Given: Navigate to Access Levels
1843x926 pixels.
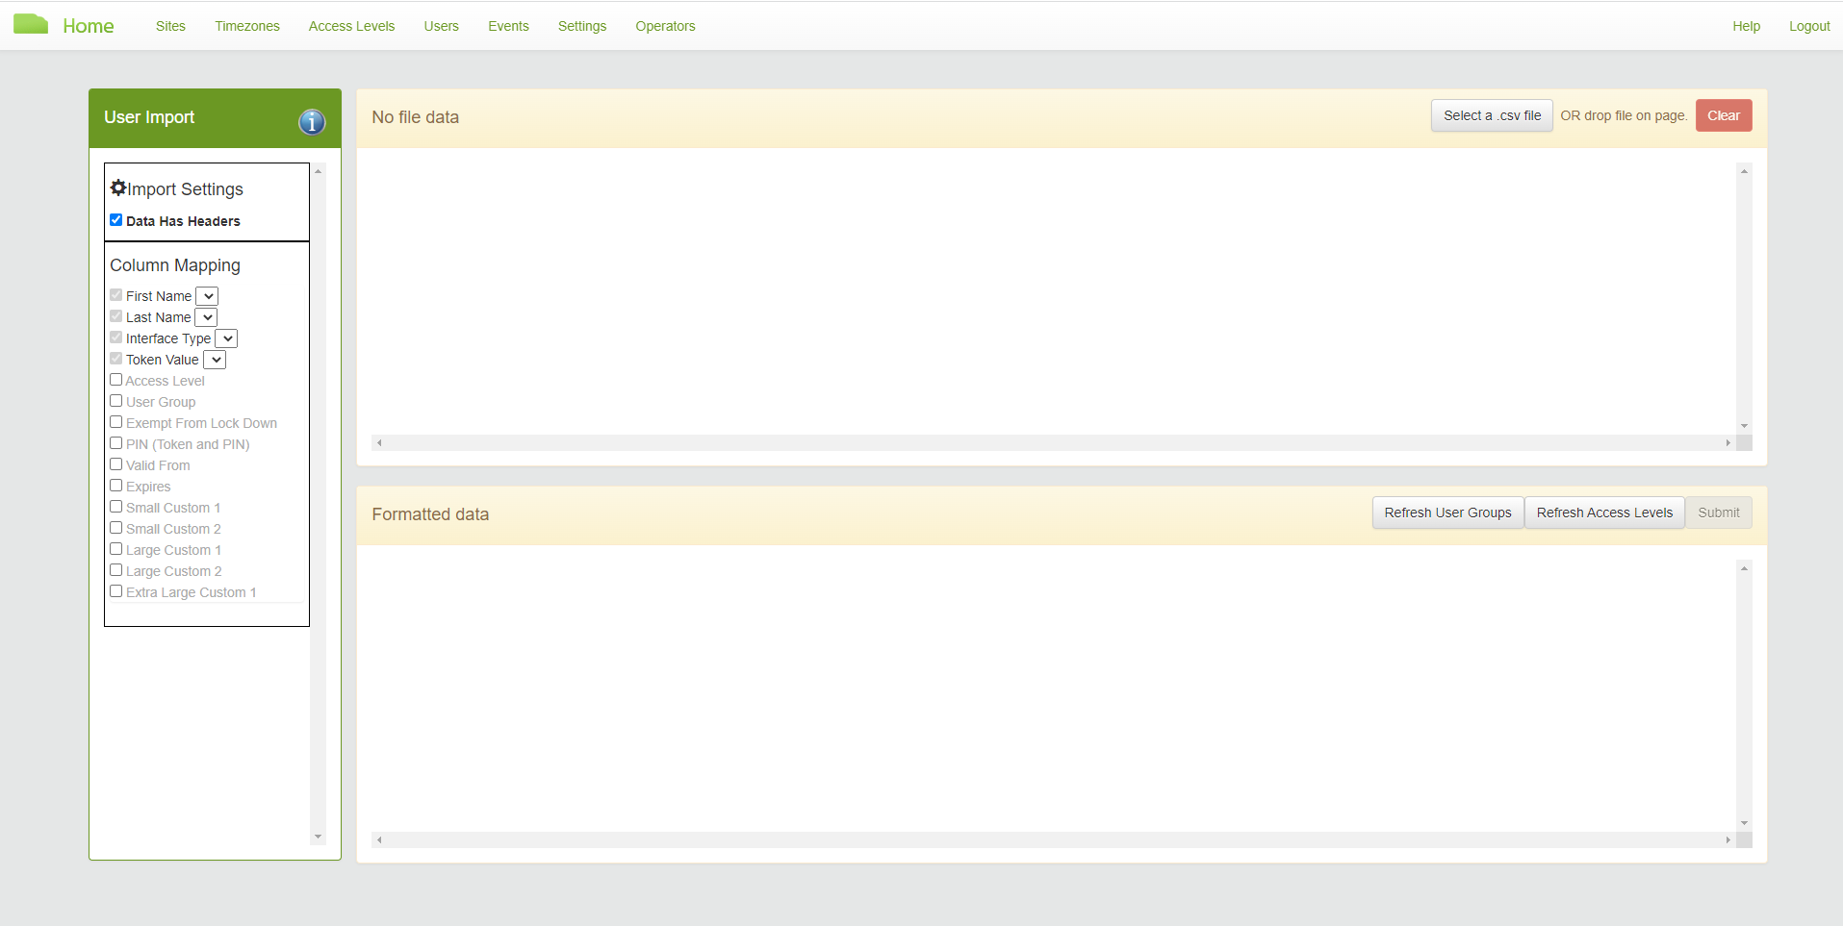Looking at the screenshot, I should pyautogui.click(x=350, y=26).
